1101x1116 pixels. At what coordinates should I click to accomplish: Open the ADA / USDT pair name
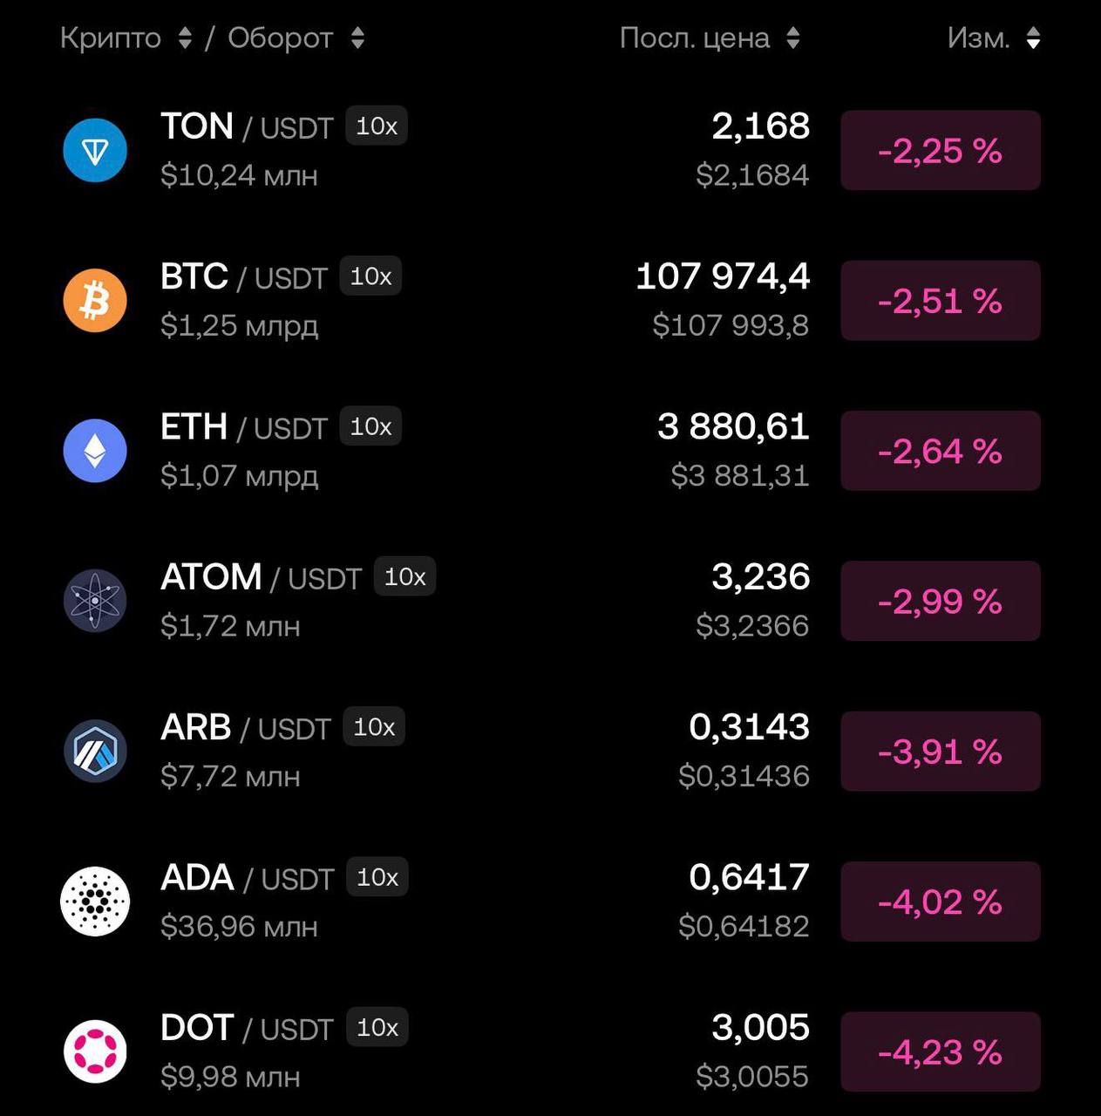pos(247,878)
